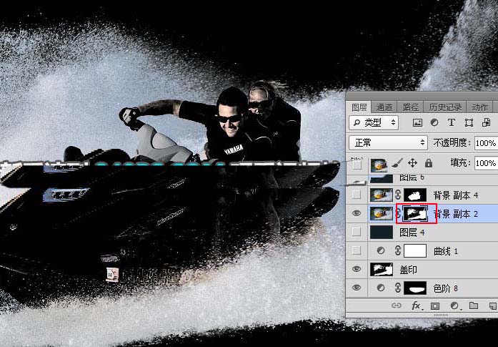This screenshot has height=347, width=498.
Task: Switch to the 路径 tab
Action: click(411, 107)
